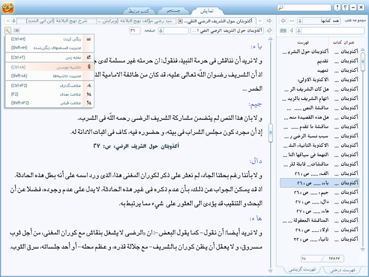Select the الاكذوبة الاولى row
Image resolution: width=369 pixels, height=277 pixels.
319,79
